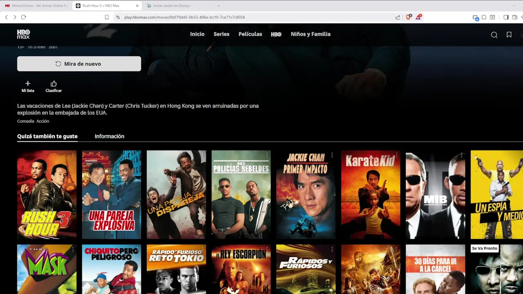Viewport: 523px width, 294px height.
Task: Open The Mask poster
Action: point(47,269)
